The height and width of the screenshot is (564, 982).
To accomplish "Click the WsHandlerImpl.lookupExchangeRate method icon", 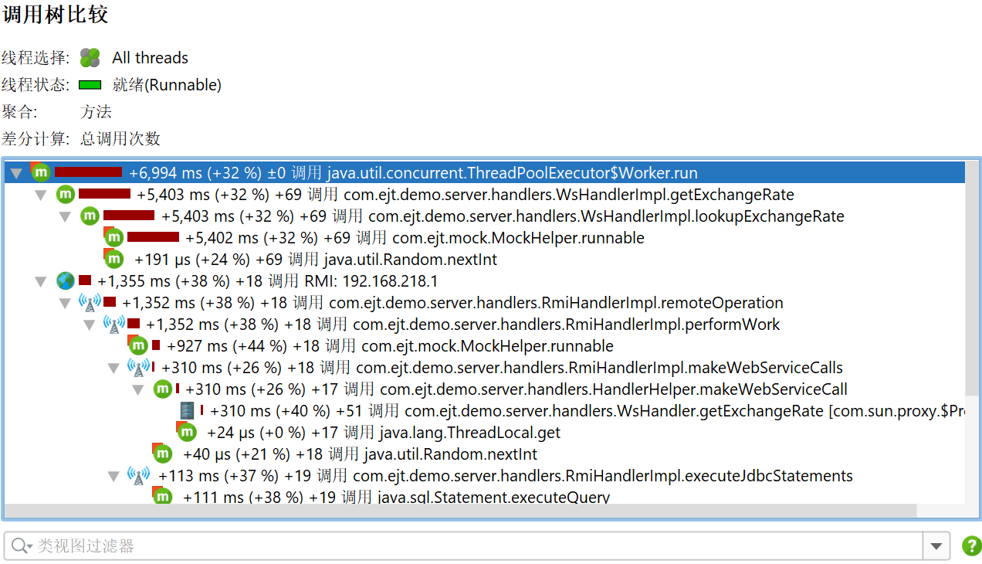I will click(90, 216).
